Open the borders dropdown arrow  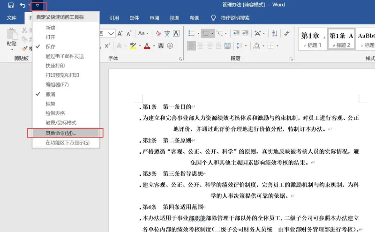click(x=277, y=45)
